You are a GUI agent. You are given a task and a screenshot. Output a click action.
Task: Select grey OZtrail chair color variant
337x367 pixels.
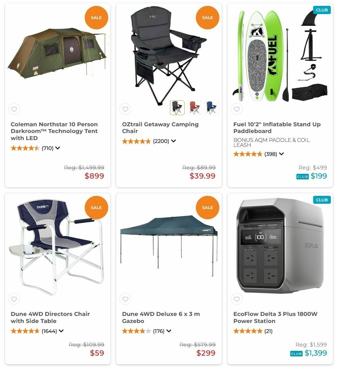[x=177, y=107]
